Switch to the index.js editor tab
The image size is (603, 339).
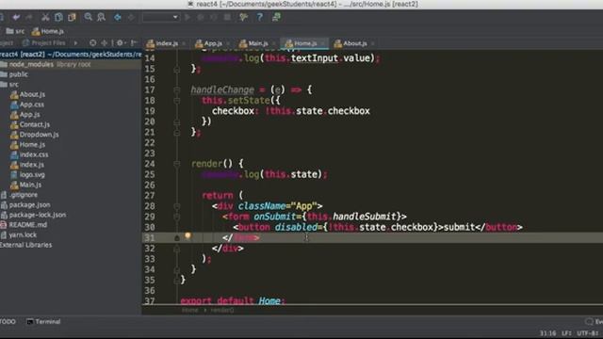163,43
